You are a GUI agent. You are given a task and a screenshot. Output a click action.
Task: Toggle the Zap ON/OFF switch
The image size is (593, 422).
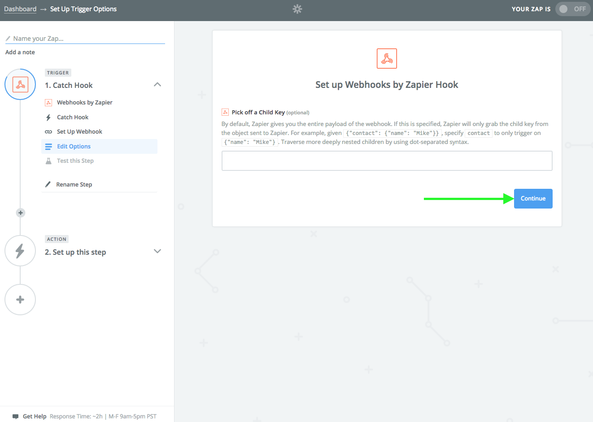pos(573,9)
